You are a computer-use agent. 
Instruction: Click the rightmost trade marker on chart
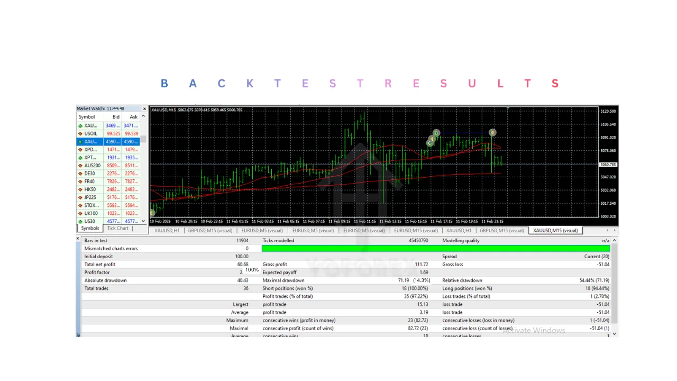tap(492, 133)
